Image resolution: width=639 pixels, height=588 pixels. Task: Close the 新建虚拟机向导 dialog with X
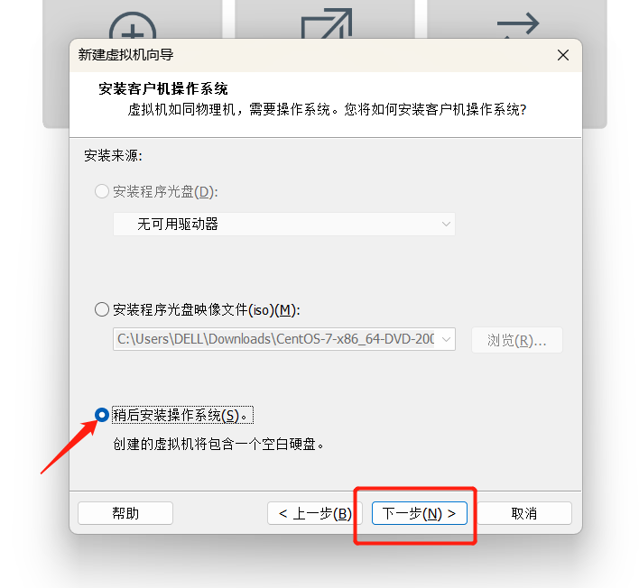pos(563,55)
